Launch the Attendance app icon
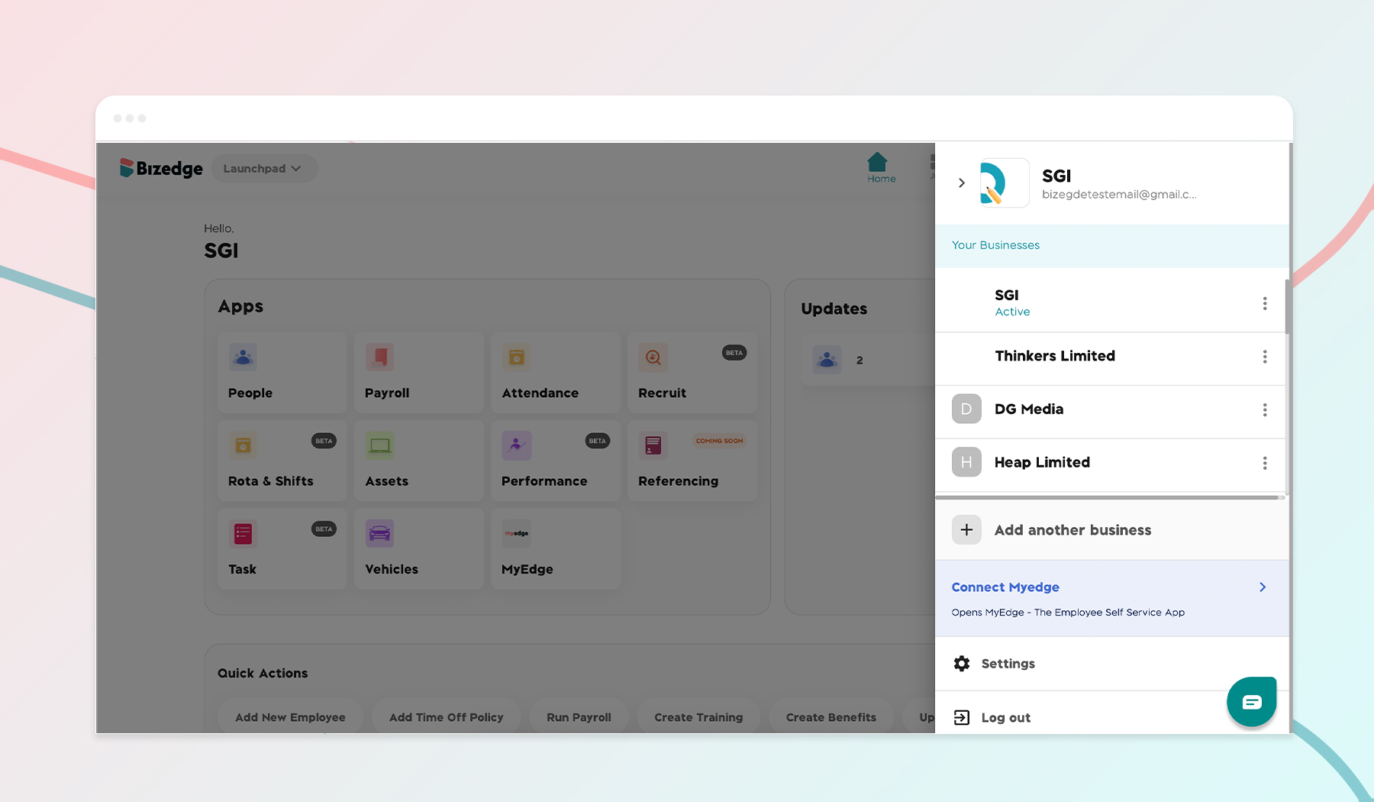This screenshot has width=1374, height=802. pos(516,357)
